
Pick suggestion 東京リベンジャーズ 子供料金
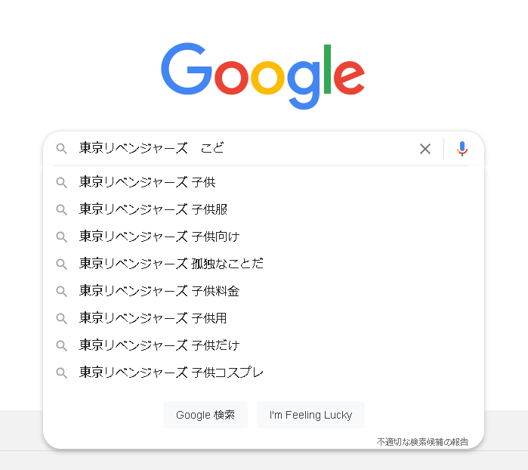[x=264, y=291]
